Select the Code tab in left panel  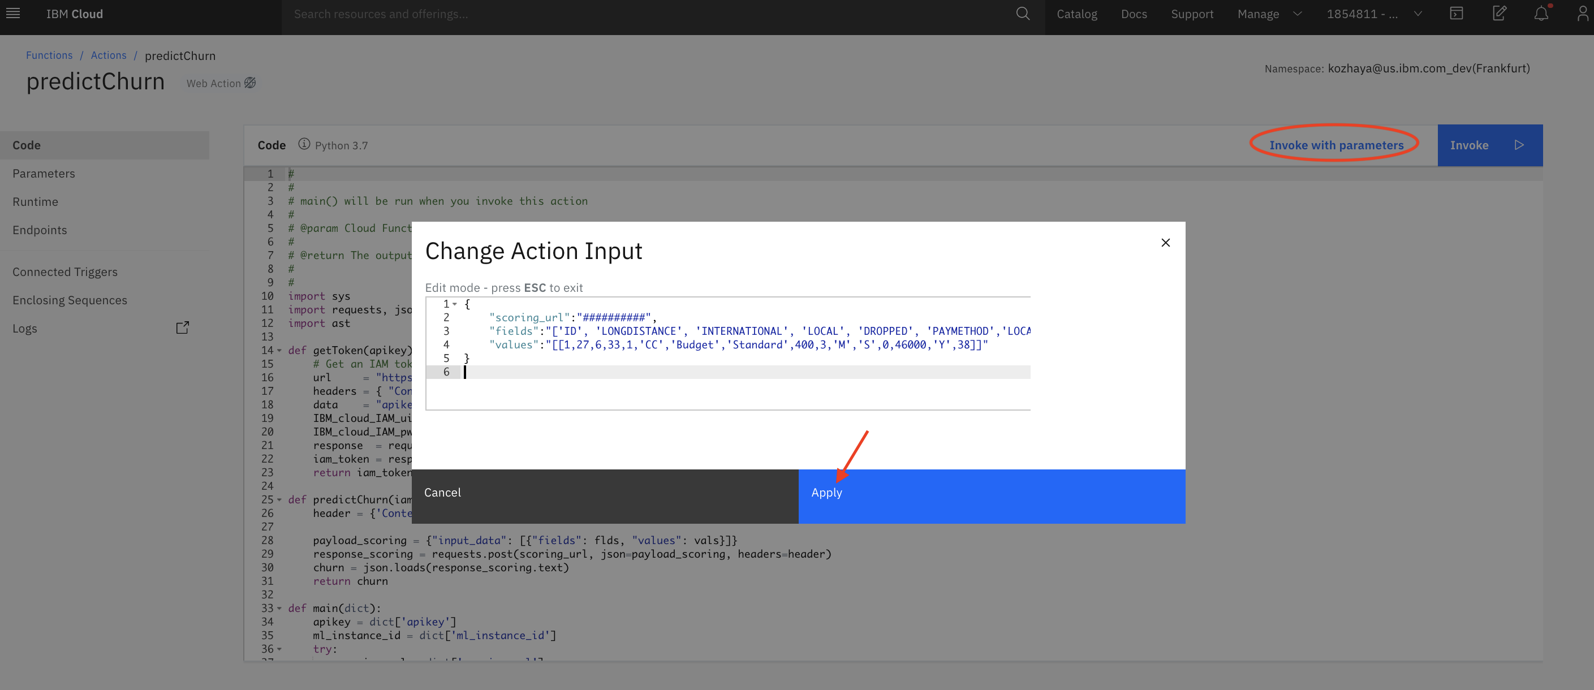(x=28, y=144)
